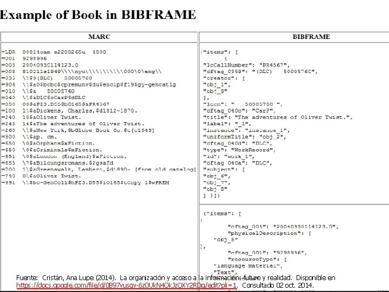Click "obj_7" under subject
This screenshot has width=389, height=292.
tap(217, 183)
